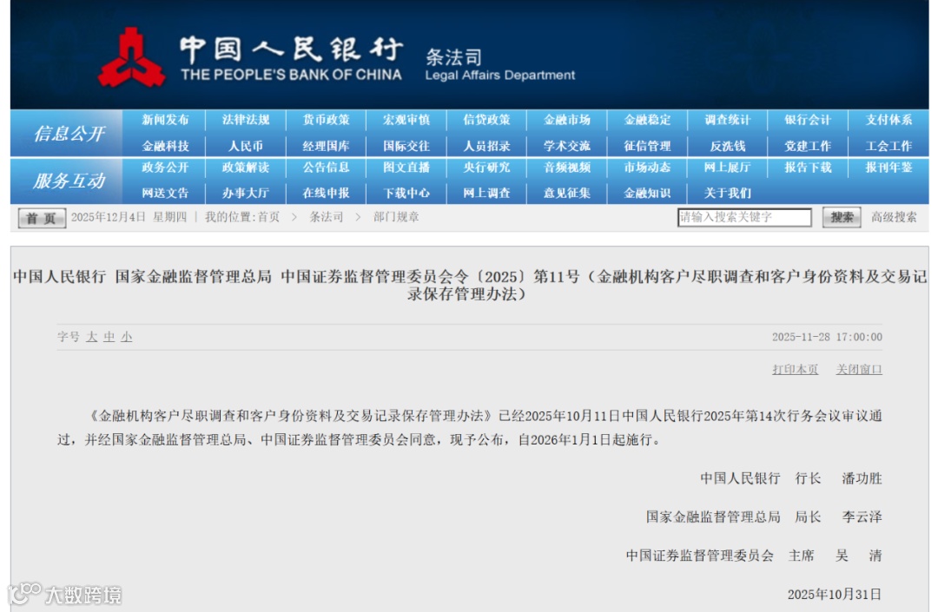
Task: Open 党建工作 navigation item
Action: [809, 146]
